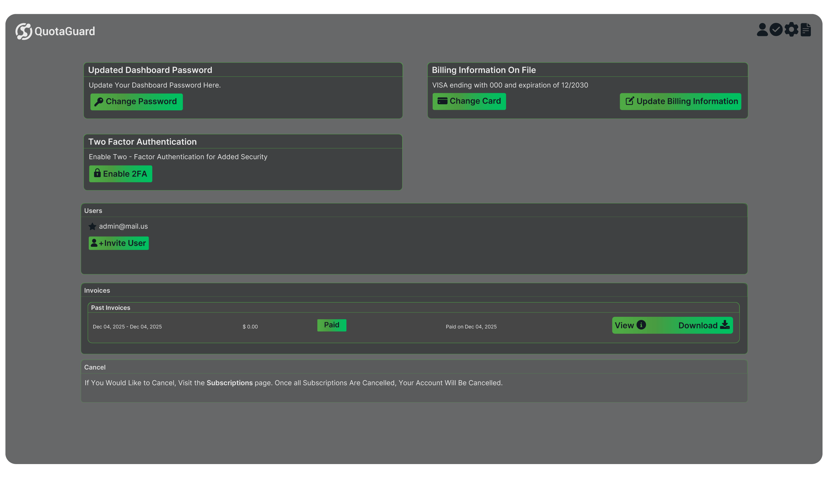Viewport: 829px width, 478px height.
Task: Open settings via the gear icon
Action: 791,29
